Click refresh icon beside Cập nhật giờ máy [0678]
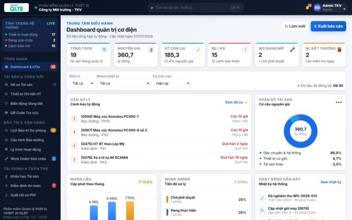 (262, 210)
